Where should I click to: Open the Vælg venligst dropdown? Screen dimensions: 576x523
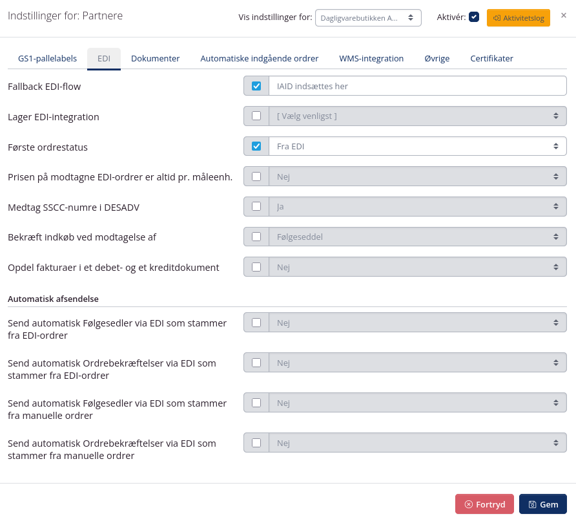tap(417, 116)
